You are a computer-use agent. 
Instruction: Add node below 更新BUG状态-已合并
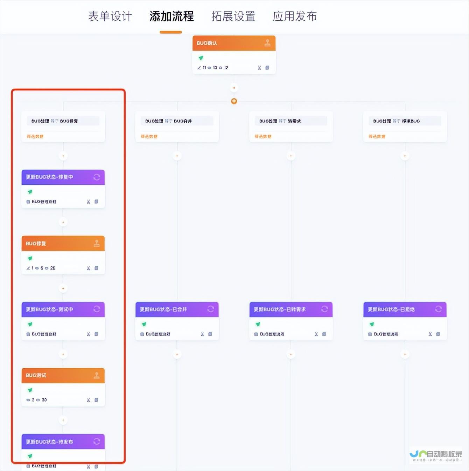tap(177, 354)
